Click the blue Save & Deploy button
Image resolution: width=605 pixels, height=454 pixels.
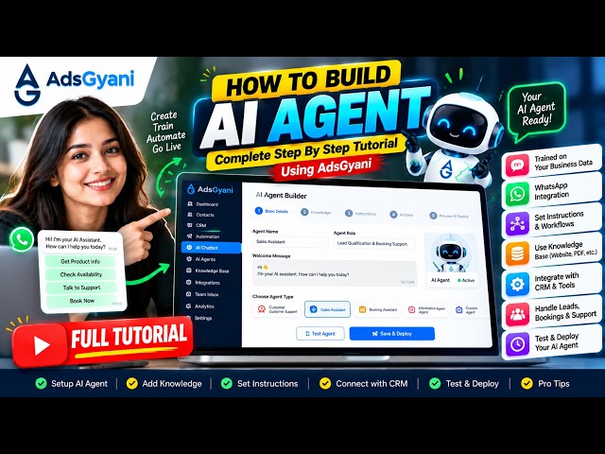click(x=392, y=334)
